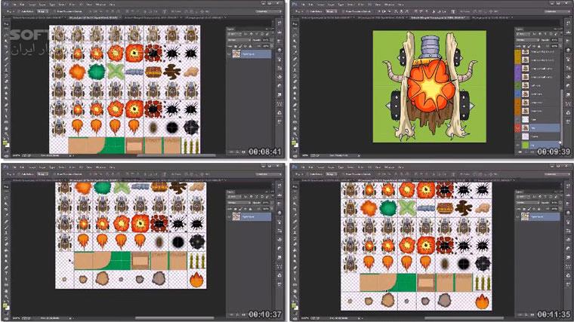Select the Lasso tool in the 00:11:35 window
The width and height of the screenshot is (574, 322).
pyautogui.click(x=295, y=198)
